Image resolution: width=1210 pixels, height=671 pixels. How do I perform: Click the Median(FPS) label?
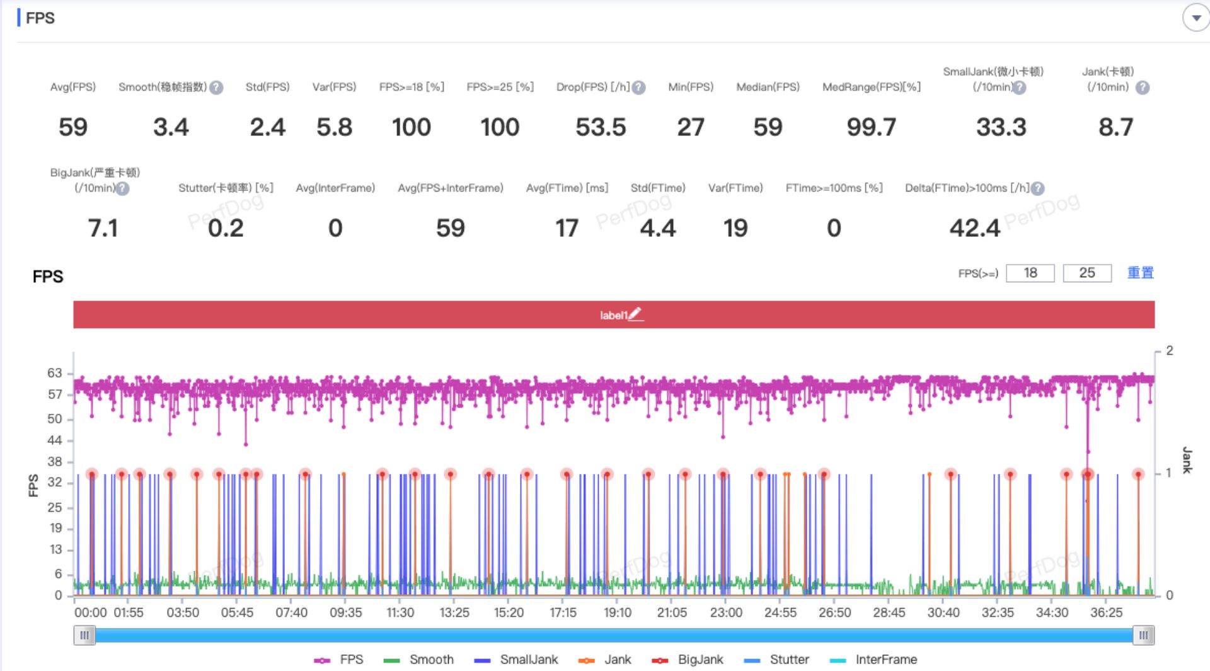click(768, 87)
